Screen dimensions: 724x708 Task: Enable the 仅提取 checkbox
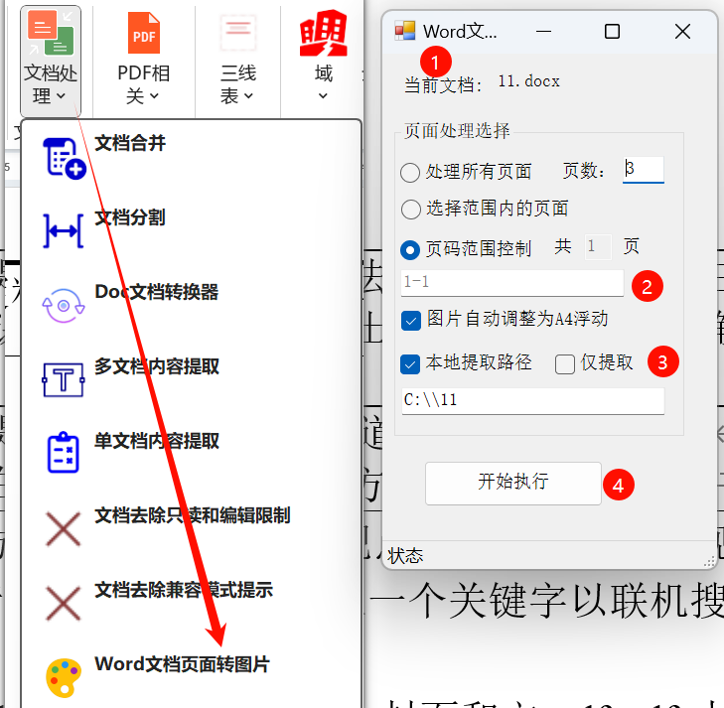[x=565, y=364]
